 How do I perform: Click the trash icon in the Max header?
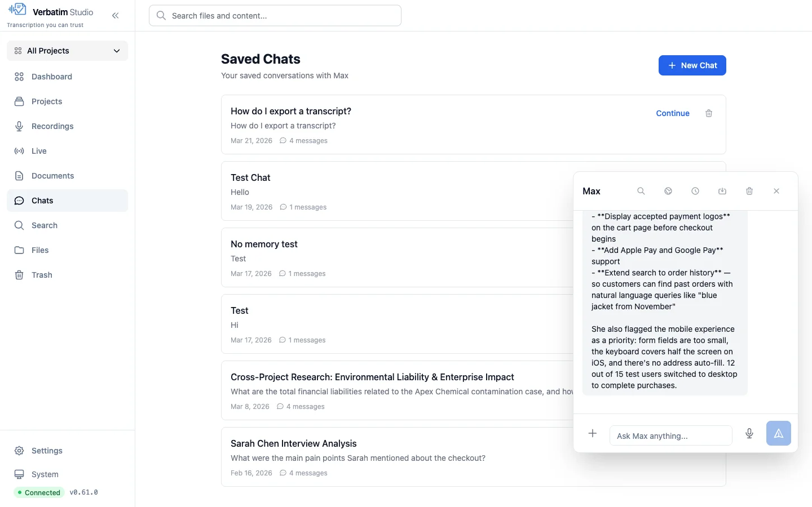click(749, 191)
